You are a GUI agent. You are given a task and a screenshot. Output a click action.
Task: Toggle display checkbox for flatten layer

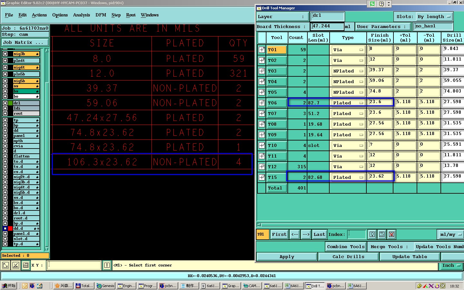pyautogui.click(x=5, y=156)
